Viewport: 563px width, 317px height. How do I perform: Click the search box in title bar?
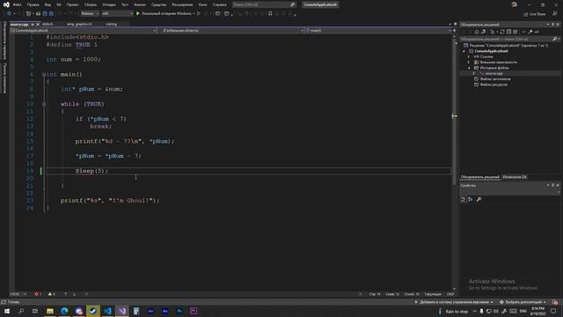point(264,4)
